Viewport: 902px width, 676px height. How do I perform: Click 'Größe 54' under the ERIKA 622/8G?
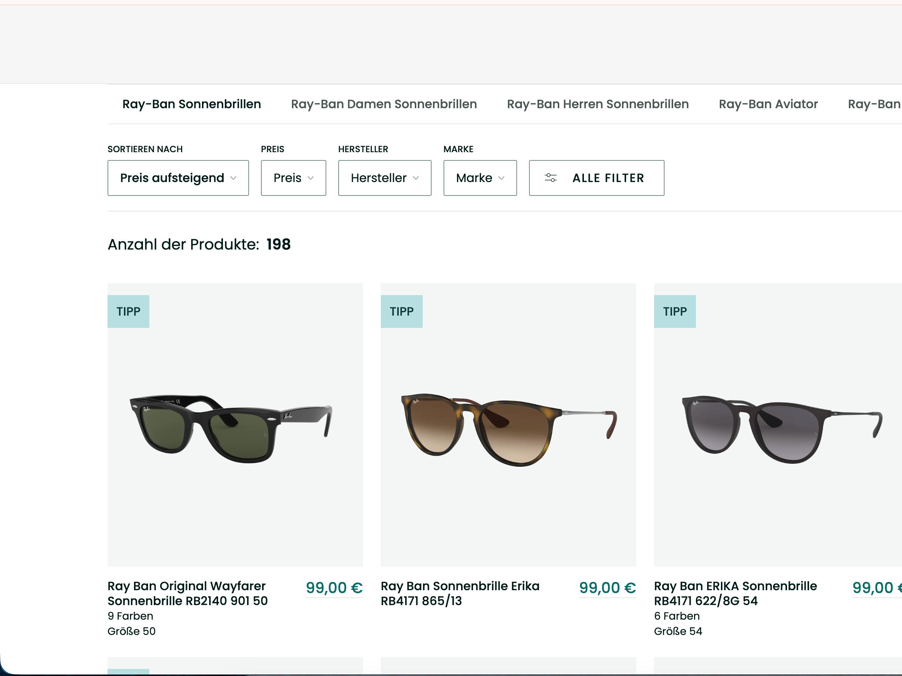point(678,632)
